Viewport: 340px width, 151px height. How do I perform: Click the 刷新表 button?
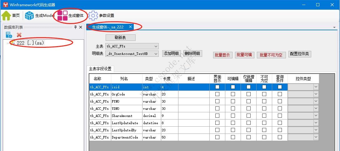click(x=120, y=37)
